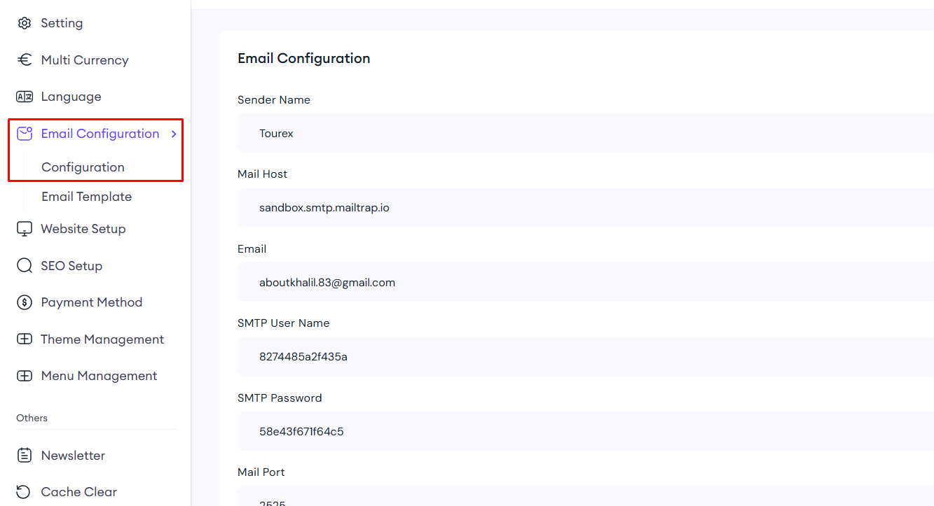Click the Website Setup monitor icon
The image size is (934, 506).
25,229
